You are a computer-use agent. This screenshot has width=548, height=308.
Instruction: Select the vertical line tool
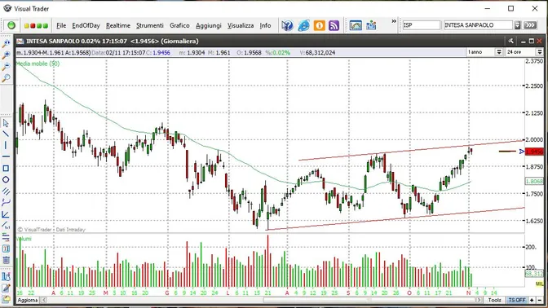pyautogui.click(x=6, y=145)
